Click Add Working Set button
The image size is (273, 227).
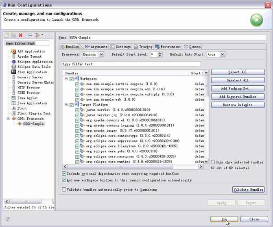[238, 88]
